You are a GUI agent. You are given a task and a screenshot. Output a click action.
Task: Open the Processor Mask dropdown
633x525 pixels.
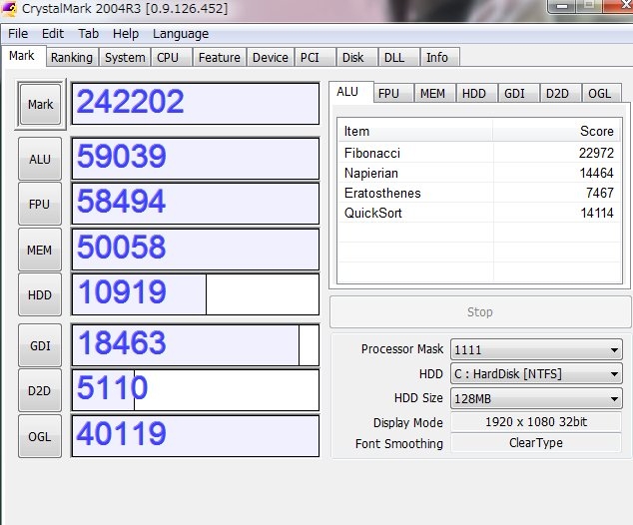click(x=536, y=349)
